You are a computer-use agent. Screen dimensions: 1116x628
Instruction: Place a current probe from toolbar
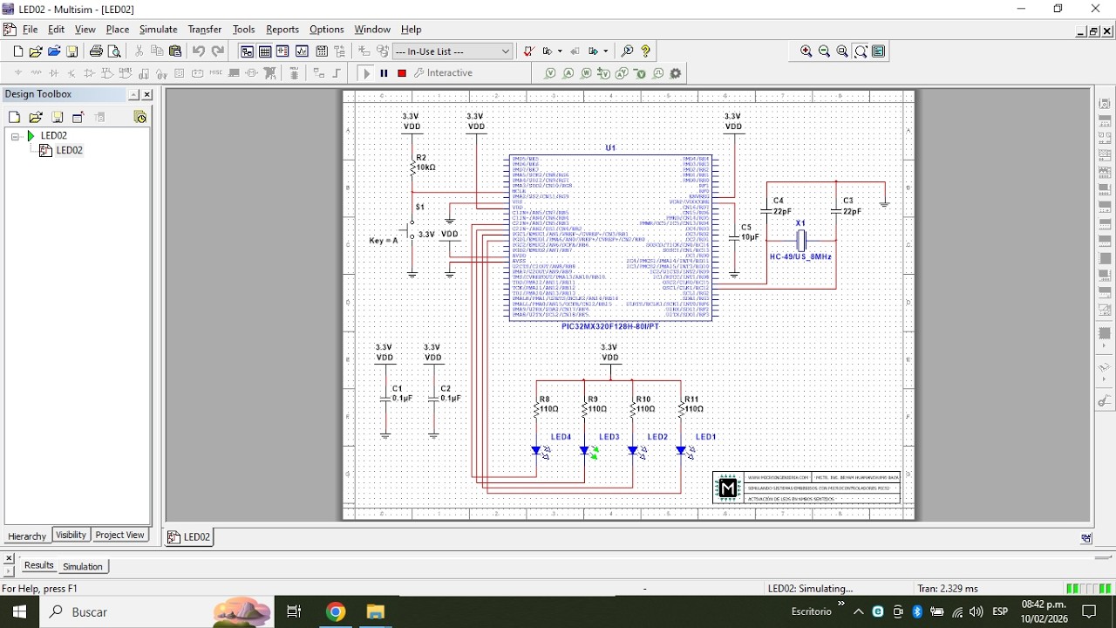coord(568,74)
